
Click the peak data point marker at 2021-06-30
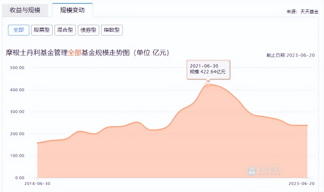208,84
